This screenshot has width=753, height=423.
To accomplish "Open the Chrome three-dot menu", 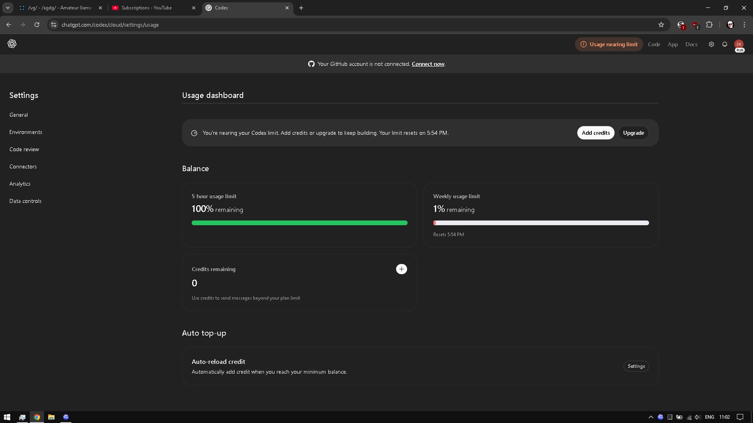I will [x=744, y=25].
